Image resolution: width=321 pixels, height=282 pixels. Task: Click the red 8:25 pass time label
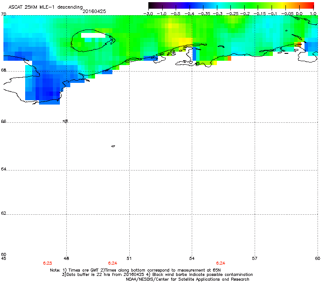click(47, 263)
